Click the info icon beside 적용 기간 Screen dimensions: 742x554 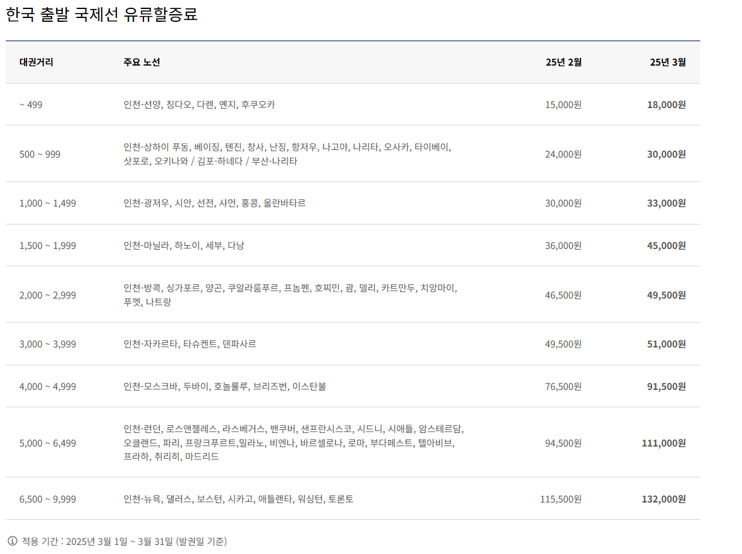[x=12, y=541]
